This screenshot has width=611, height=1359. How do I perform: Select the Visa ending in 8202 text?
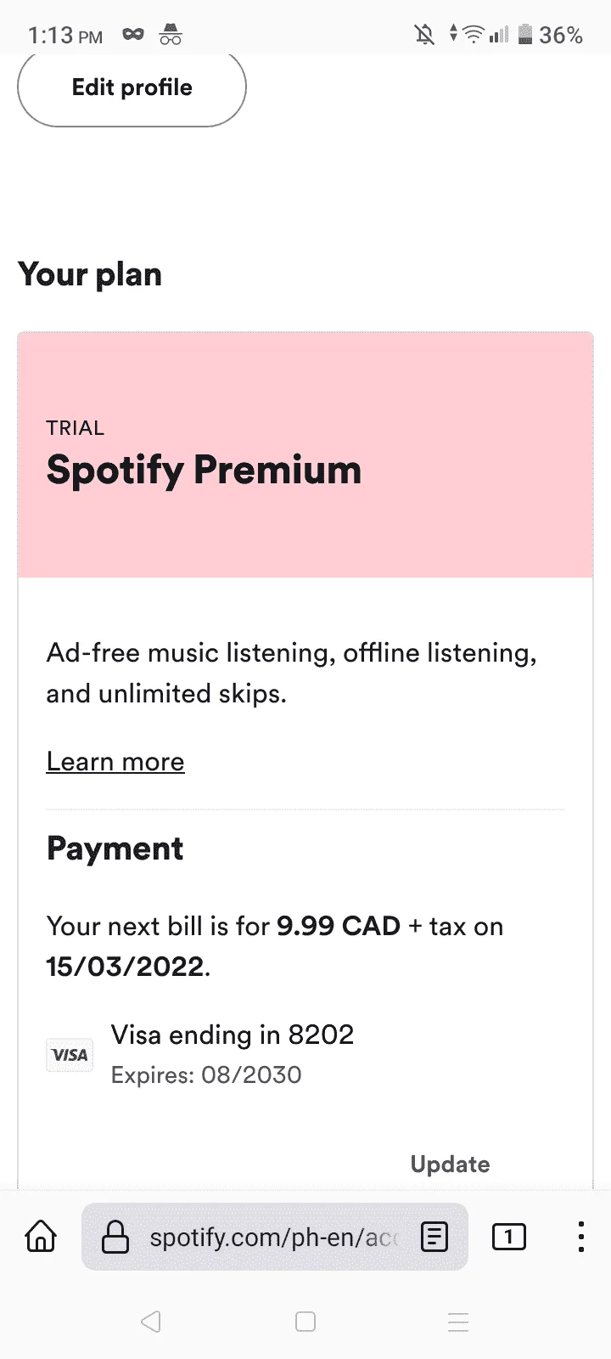click(x=233, y=1035)
